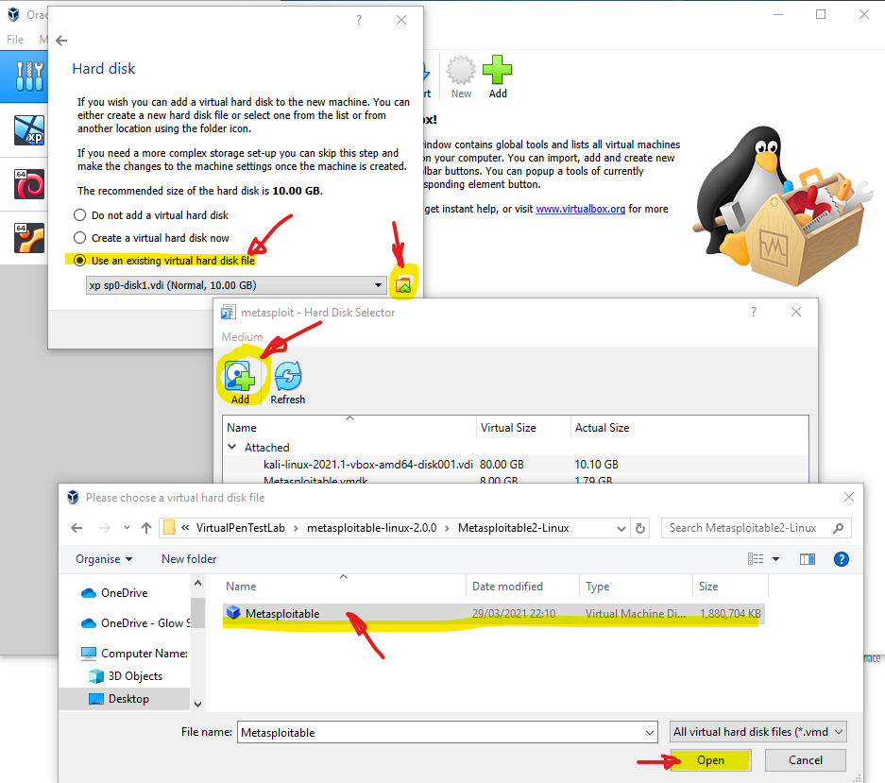Change the view layout icon in file dialog
Viewport: 885px width, 783px height.
click(756, 559)
